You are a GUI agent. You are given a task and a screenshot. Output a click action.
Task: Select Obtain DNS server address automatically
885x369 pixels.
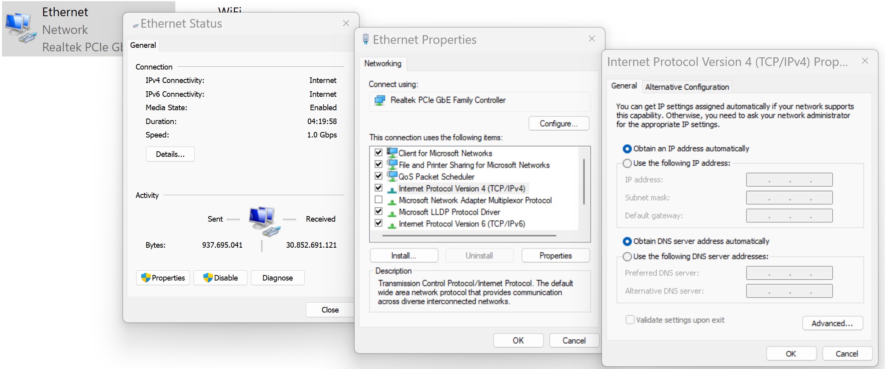pyautogui.click(x=627, y=241)
